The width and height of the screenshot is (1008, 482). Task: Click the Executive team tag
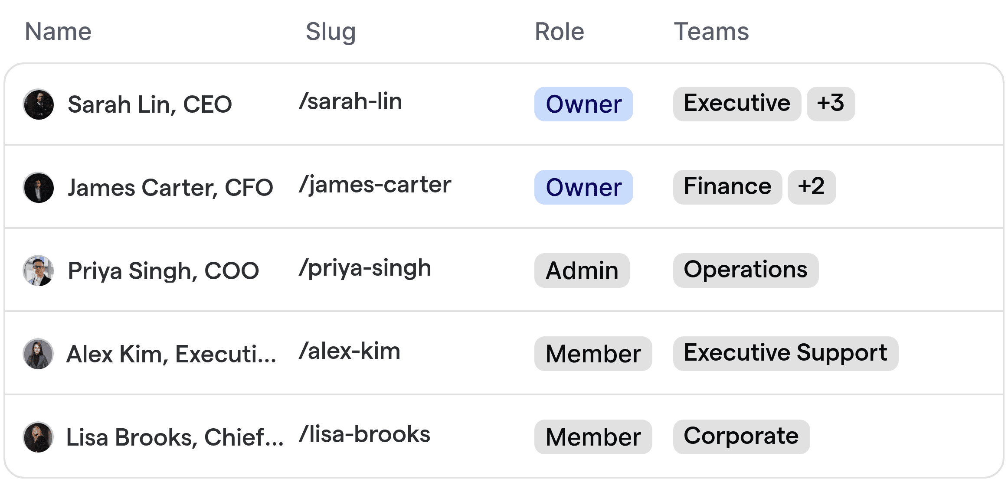[x=737, y=104]
